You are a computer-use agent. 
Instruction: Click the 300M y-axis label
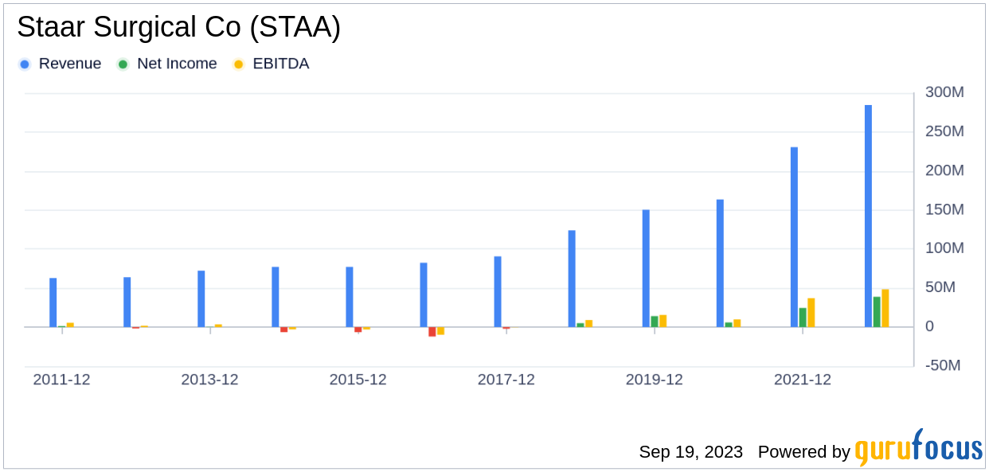point(944,92)
